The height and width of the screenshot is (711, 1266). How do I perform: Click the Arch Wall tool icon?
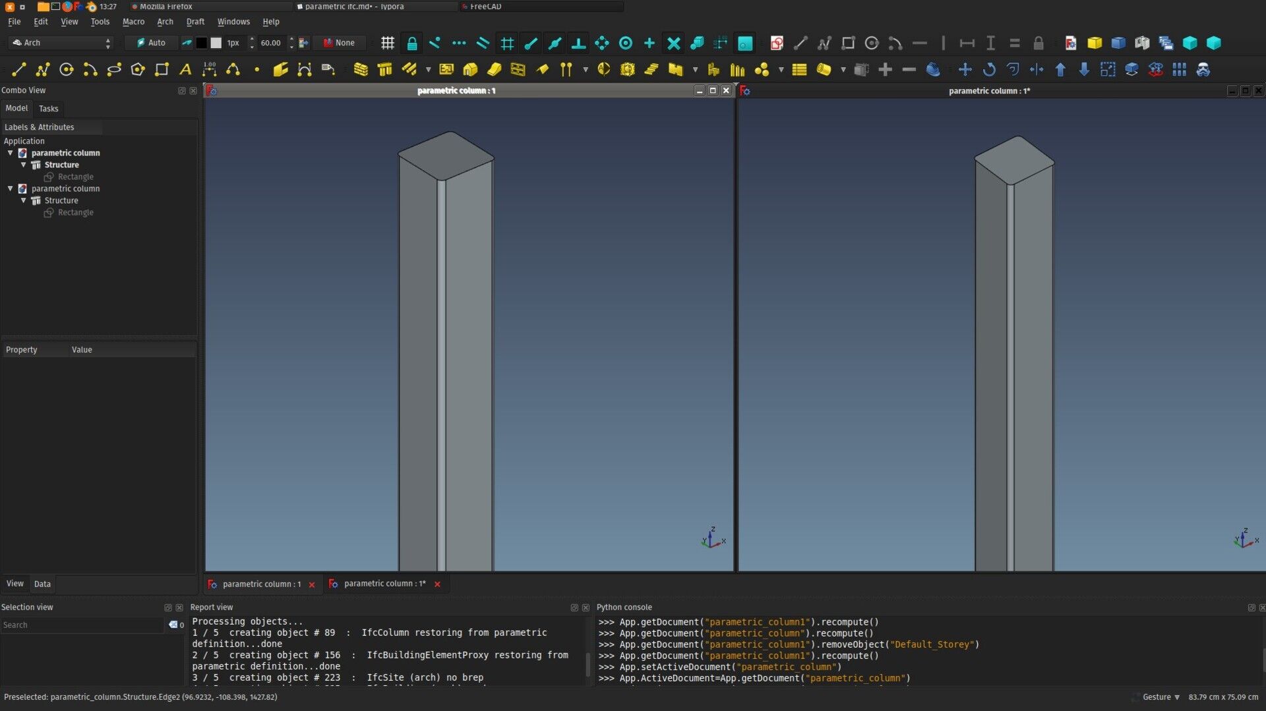click(361, 70)
